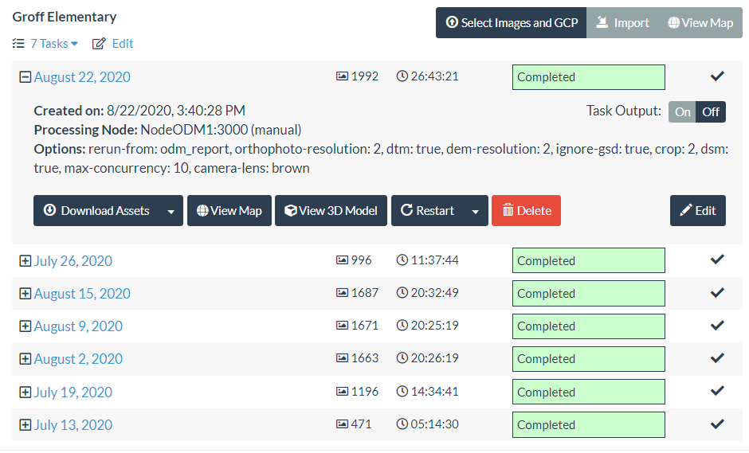The width and height of the screenshot is (749, 453).
Task: Click the Import button
Action: point(622,23)
